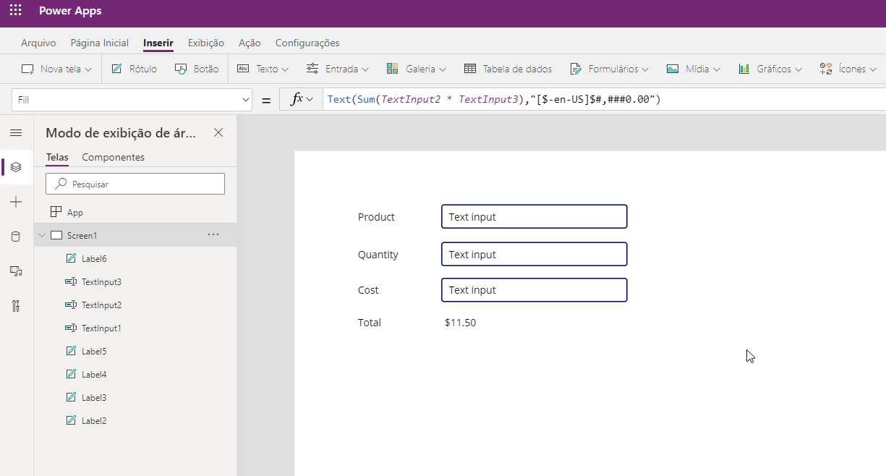Open the Fill property dropdown

click(244, 100)
